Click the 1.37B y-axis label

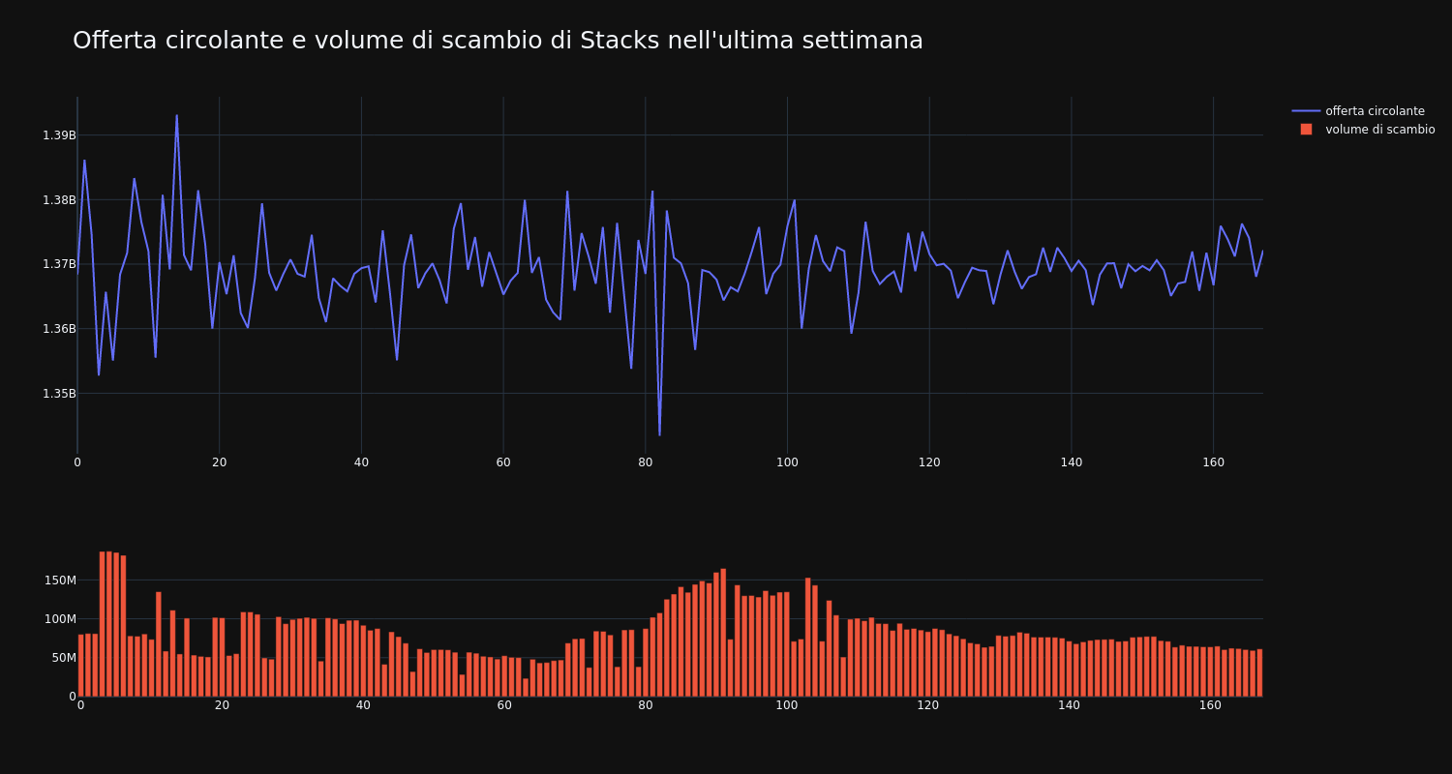tap(59, 264)
